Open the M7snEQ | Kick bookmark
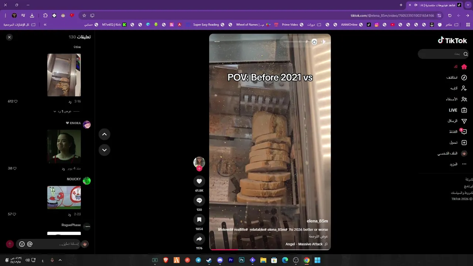This screenshot has width=473, height=266. tap(114, 25)
